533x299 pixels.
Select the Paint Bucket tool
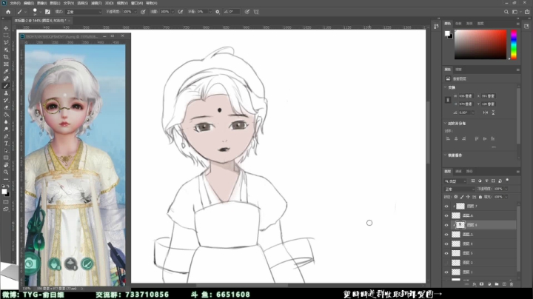click(6, 115)
